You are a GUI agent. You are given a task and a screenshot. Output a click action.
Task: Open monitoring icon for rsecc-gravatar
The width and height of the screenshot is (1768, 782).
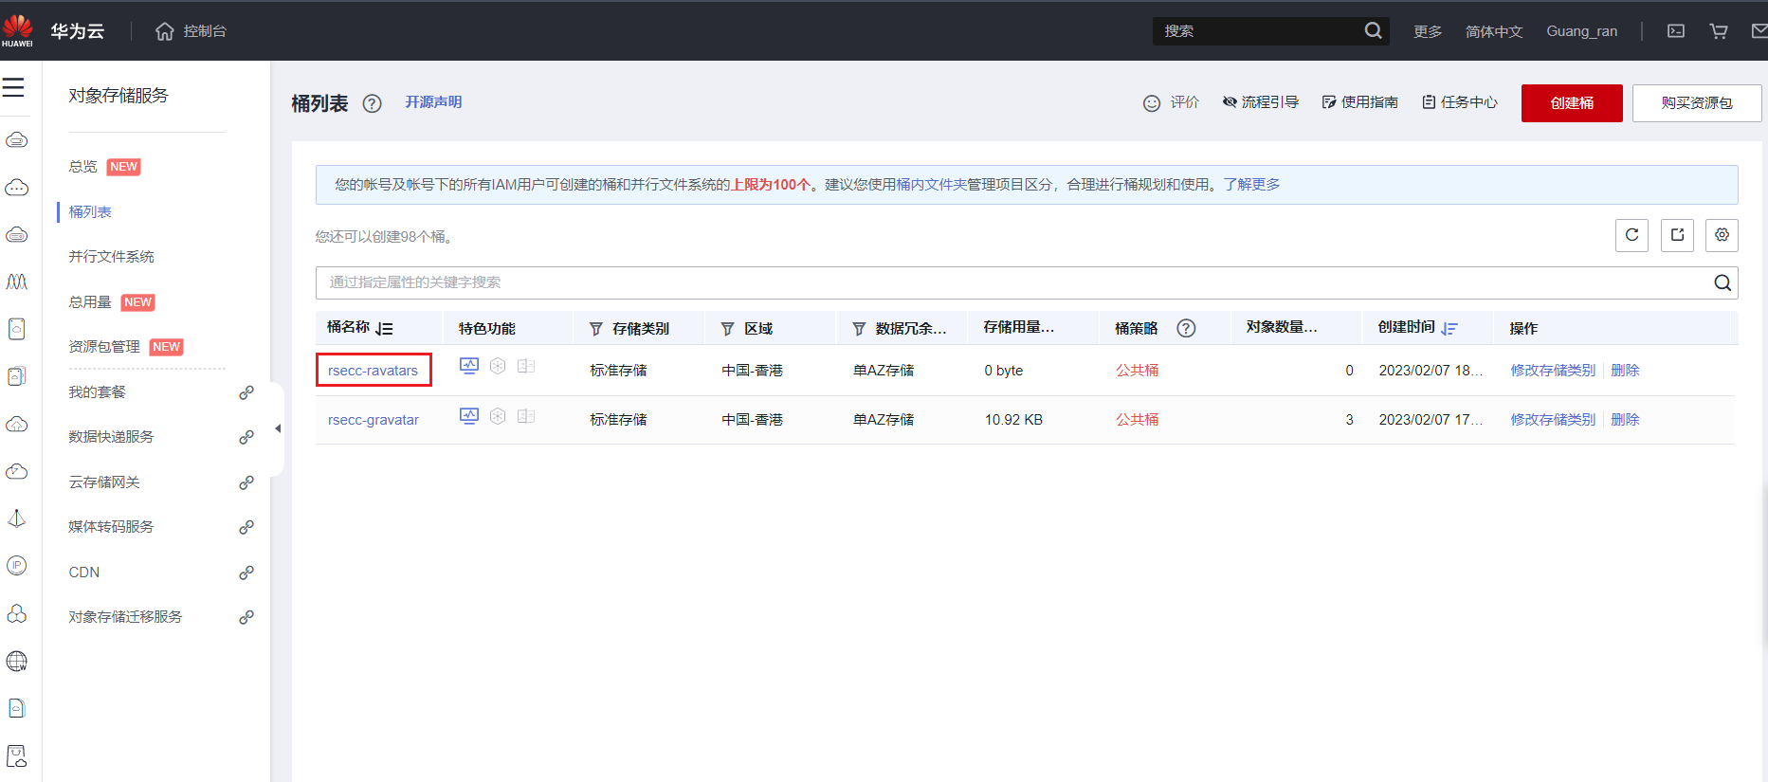(469, 416)
